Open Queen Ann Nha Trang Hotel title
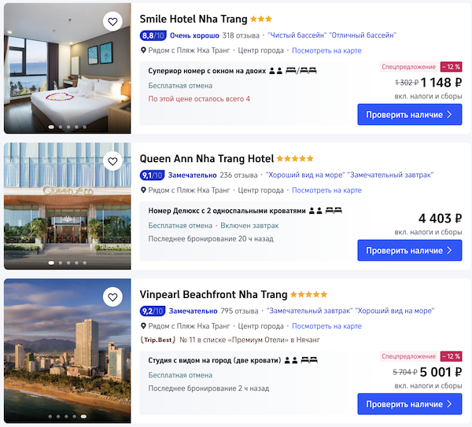 click(207, 158)
